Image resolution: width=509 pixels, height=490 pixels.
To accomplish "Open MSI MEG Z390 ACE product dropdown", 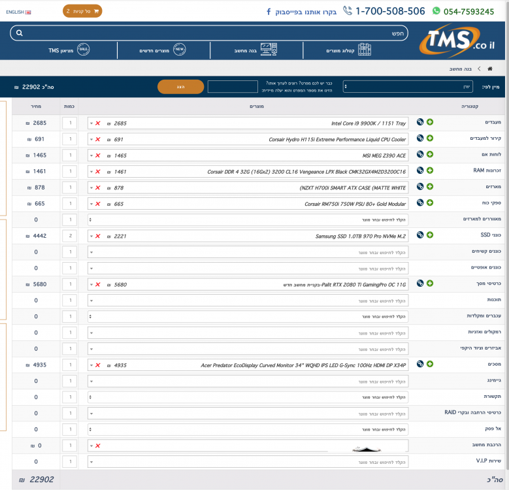I will tap(248, 155).
